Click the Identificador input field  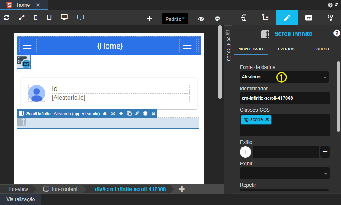285,98
